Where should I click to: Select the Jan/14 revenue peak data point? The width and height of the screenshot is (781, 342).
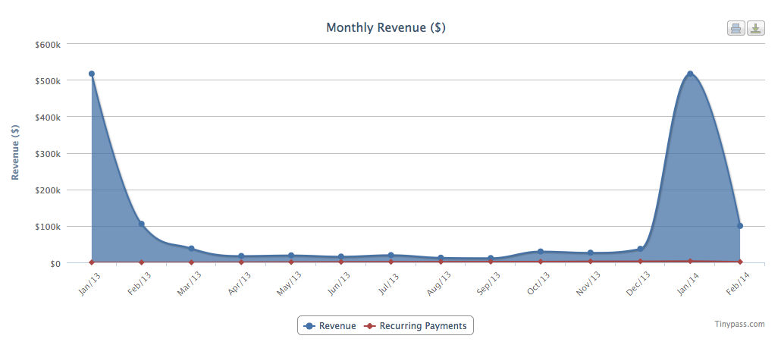click(690, 74)
